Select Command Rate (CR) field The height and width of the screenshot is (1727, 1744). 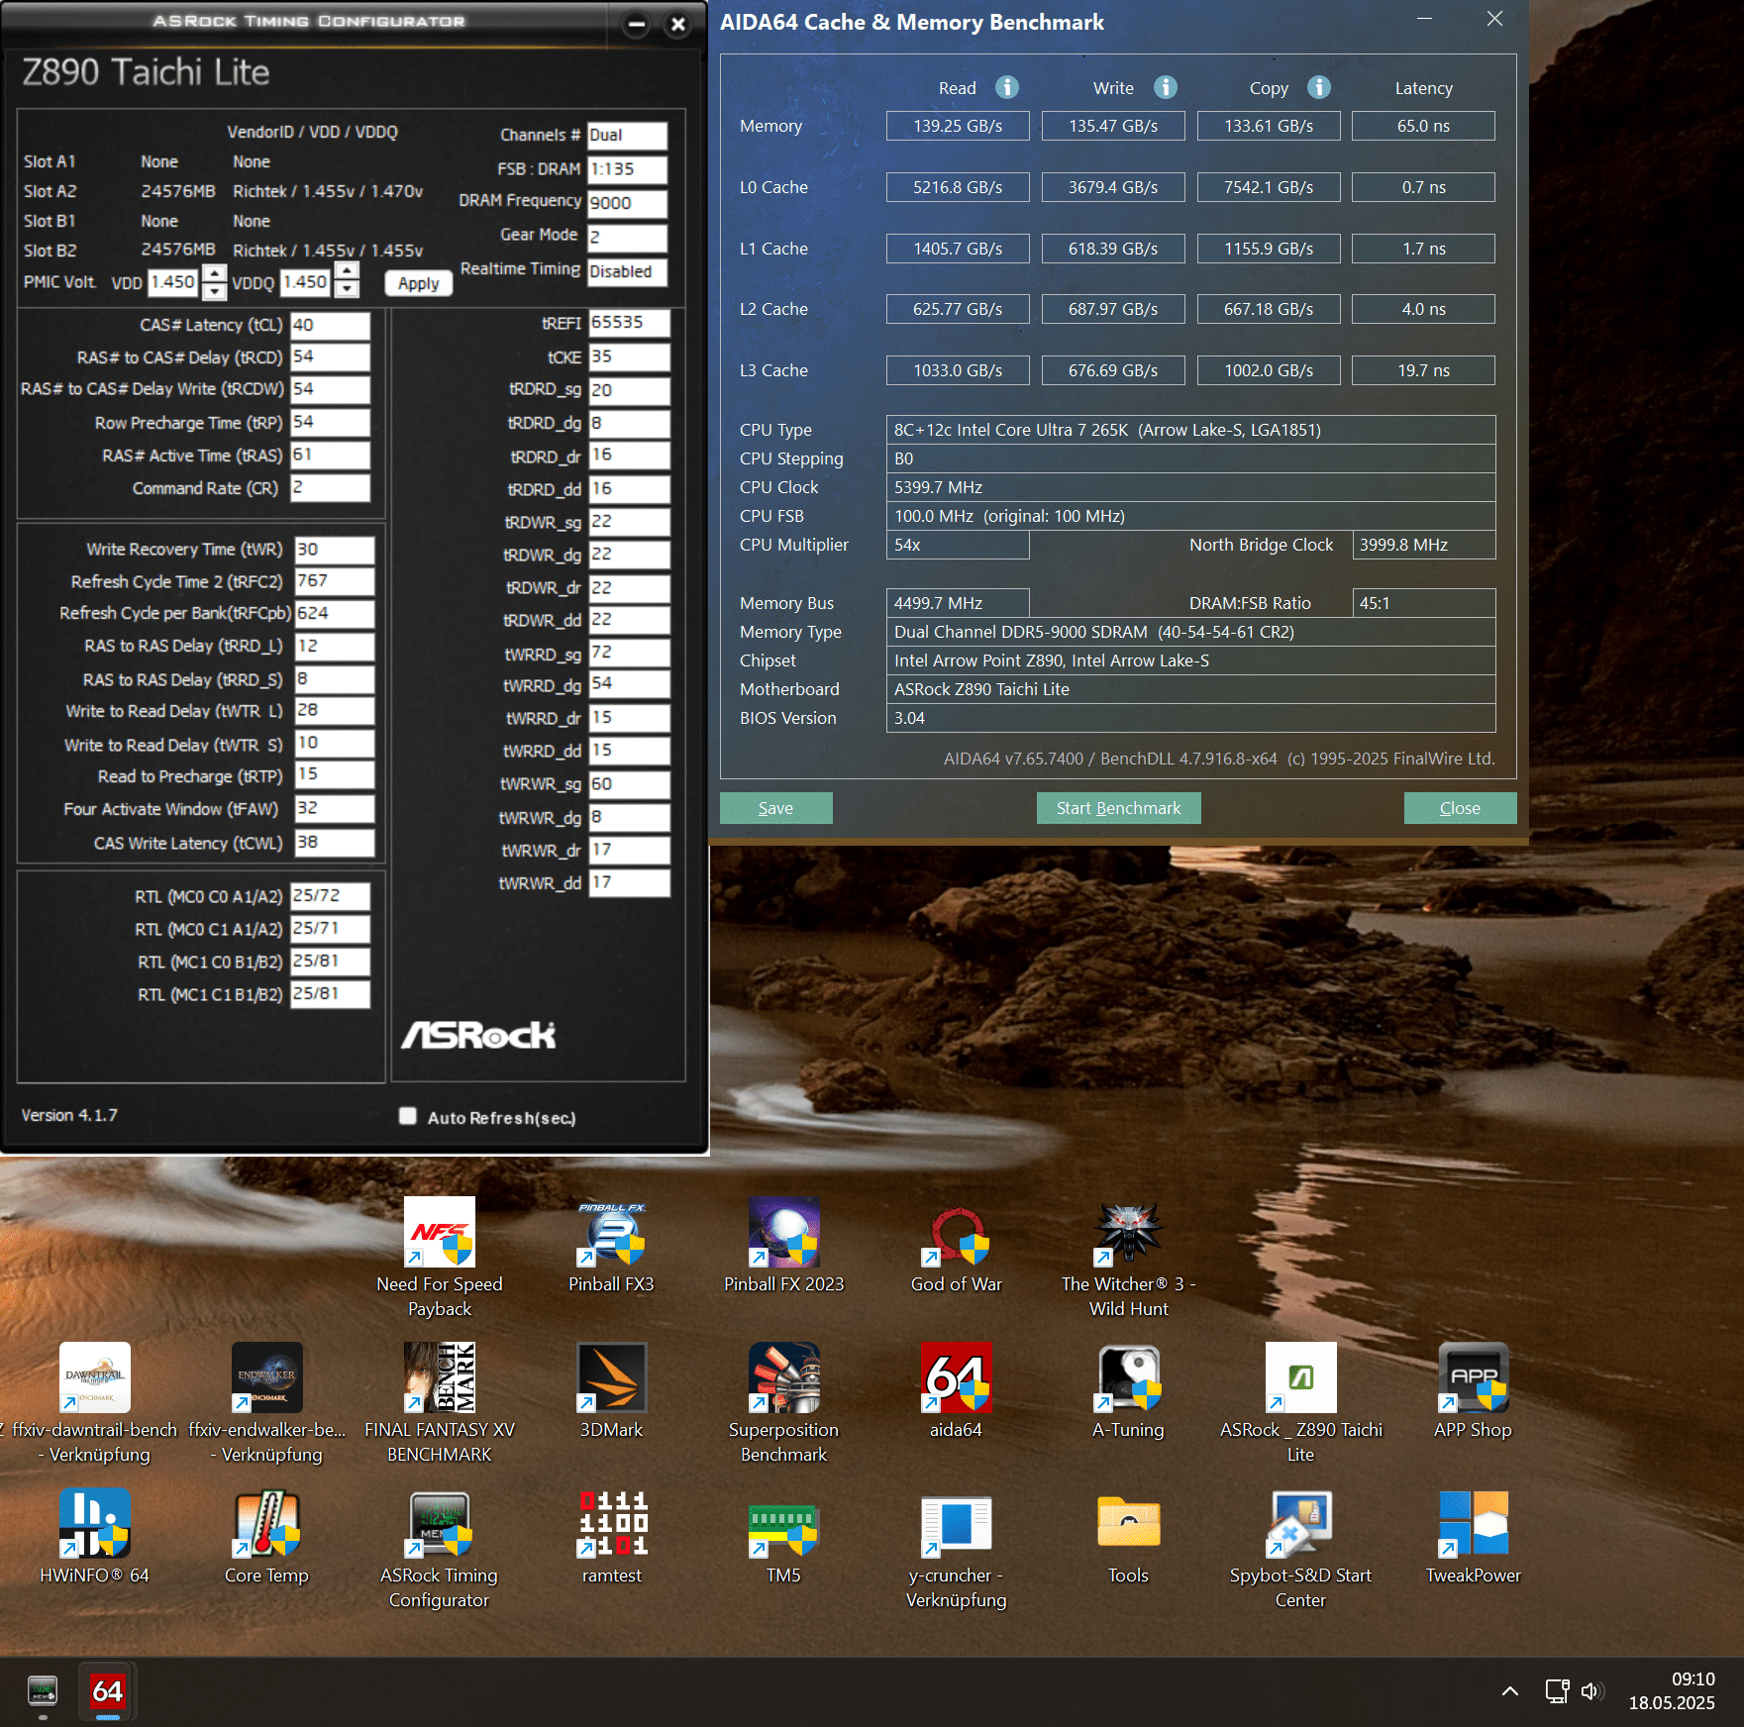[x=330, y=487]
